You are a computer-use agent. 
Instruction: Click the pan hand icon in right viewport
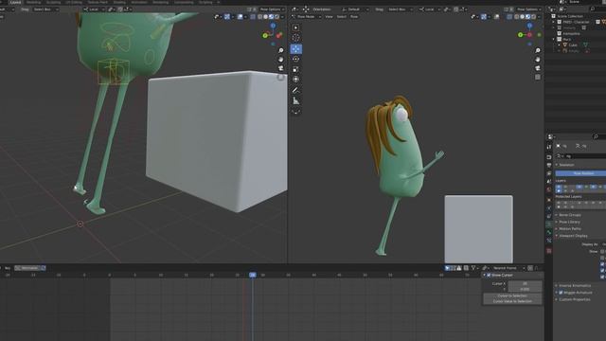pyautogui.click(x=538, y=59)
